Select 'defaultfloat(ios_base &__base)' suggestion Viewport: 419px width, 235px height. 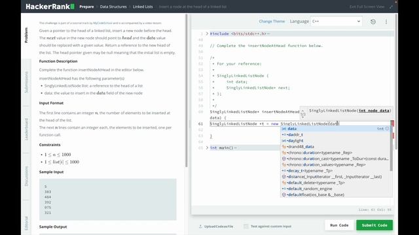coord(335,195)
